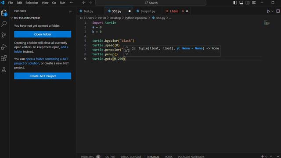Open the breadcrumb trailing ellipsis symbol
This screenshot has width=281, height=158.
(170, 18)
